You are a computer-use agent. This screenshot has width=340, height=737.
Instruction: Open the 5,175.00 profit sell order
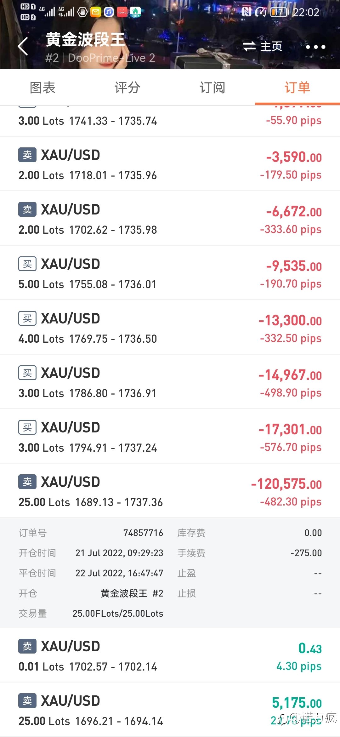tap(170, 710)
